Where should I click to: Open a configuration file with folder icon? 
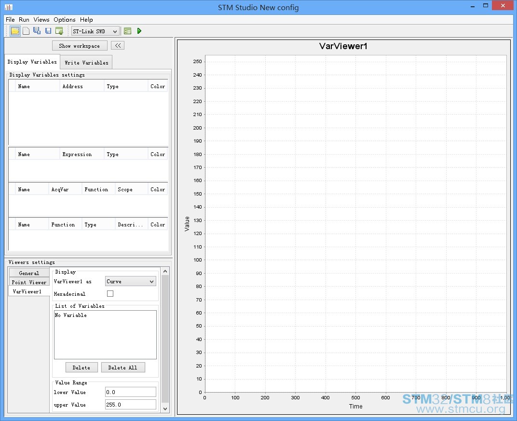coord(15,31)
